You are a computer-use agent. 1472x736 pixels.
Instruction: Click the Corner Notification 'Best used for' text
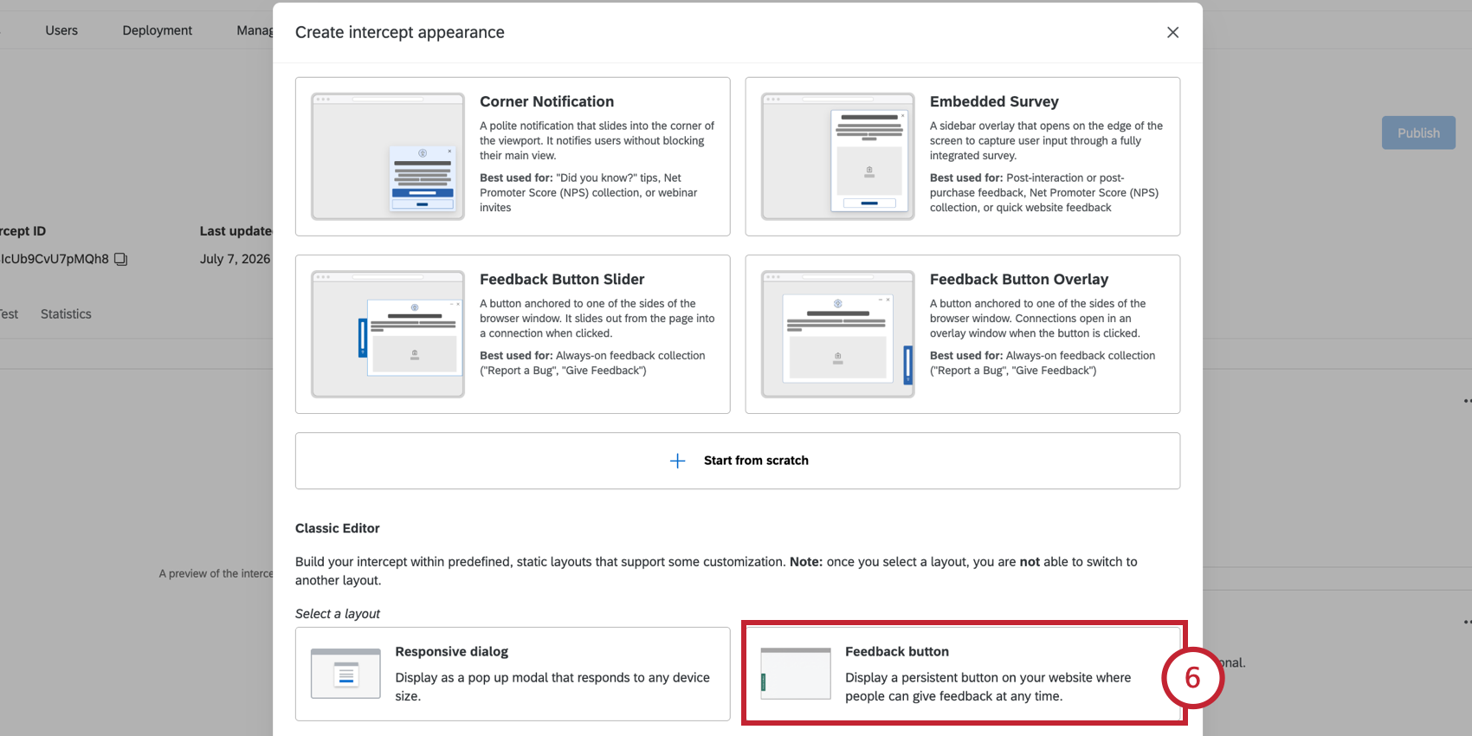pyautogui.click(x=589, y=193)
